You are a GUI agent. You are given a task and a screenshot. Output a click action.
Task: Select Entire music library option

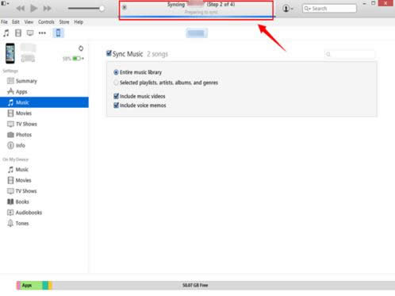coord(116,72)
